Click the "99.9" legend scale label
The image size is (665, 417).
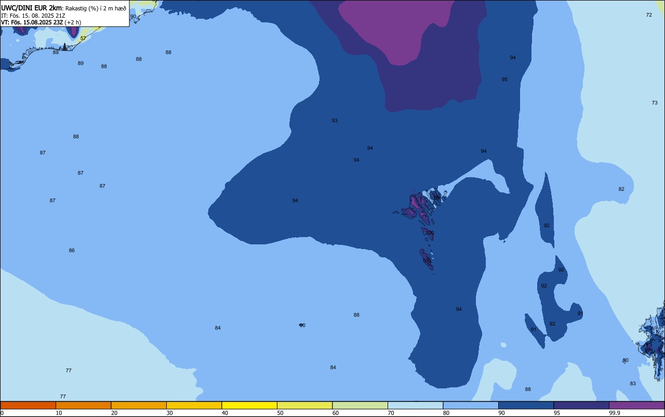tap(615, 413)
